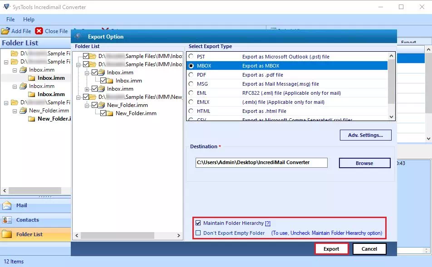
Task: Collapse the second D:\ Sample Files node in dialog tree
Action: (x=78, y=65)
